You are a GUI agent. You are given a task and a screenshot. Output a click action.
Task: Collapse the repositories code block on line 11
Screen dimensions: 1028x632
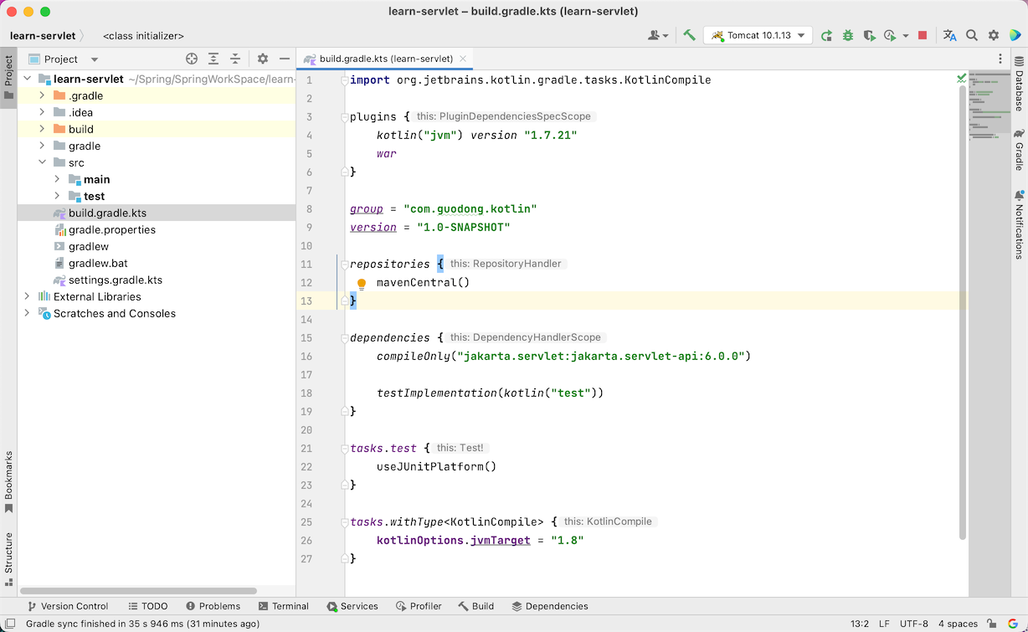click(x=344, y=264)
